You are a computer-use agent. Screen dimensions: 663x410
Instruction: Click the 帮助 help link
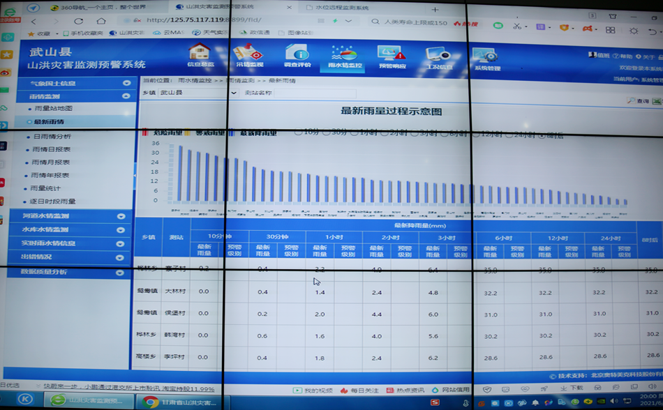[623, 56]
